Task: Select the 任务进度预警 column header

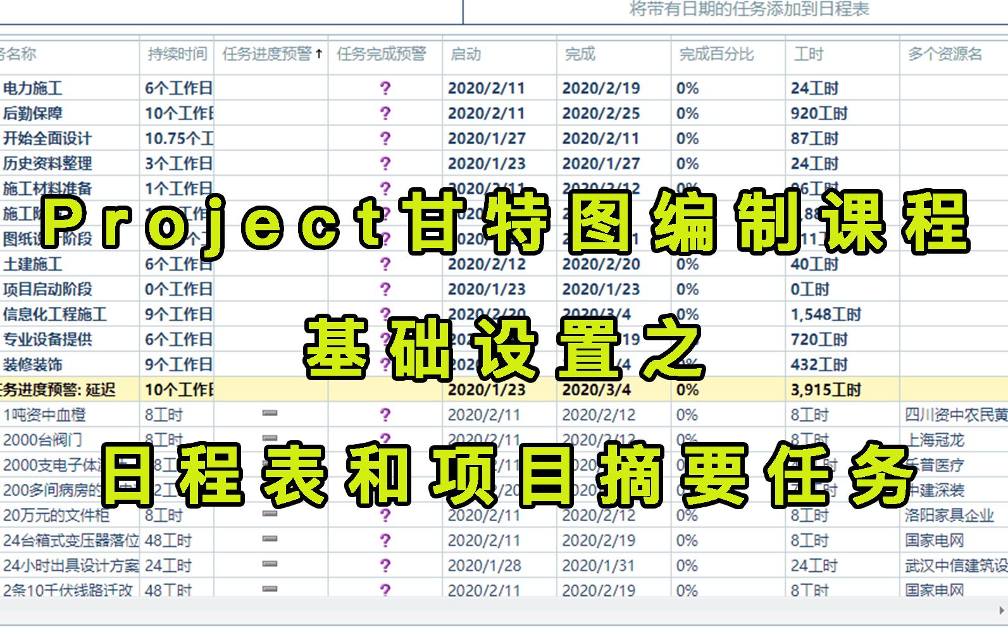Action: coord(271,54)
